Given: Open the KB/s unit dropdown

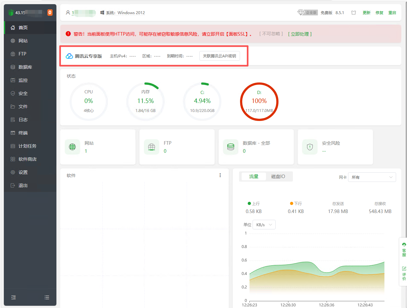Looking at the screenshot, I should [264, 225].
